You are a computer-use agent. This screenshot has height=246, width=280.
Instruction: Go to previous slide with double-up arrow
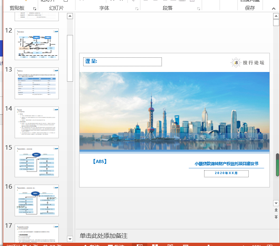click(x=276, y=210)
